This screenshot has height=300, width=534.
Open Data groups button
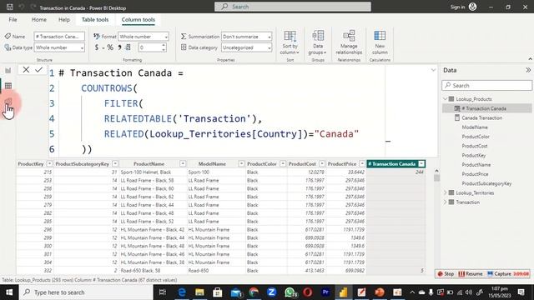point(318,42)
